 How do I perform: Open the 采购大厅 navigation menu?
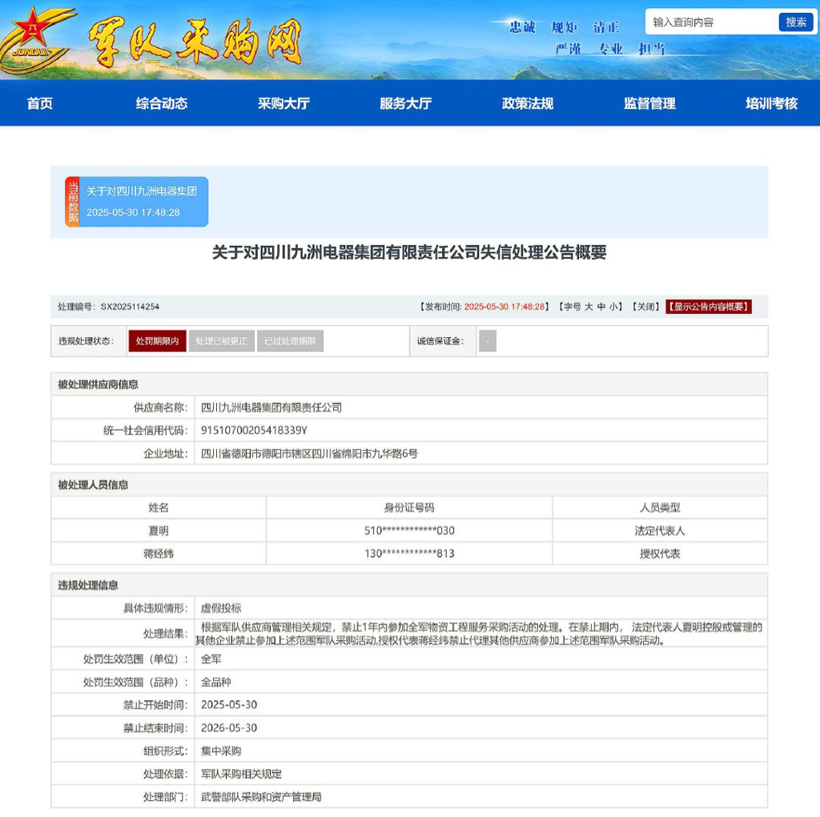[283, 103]
